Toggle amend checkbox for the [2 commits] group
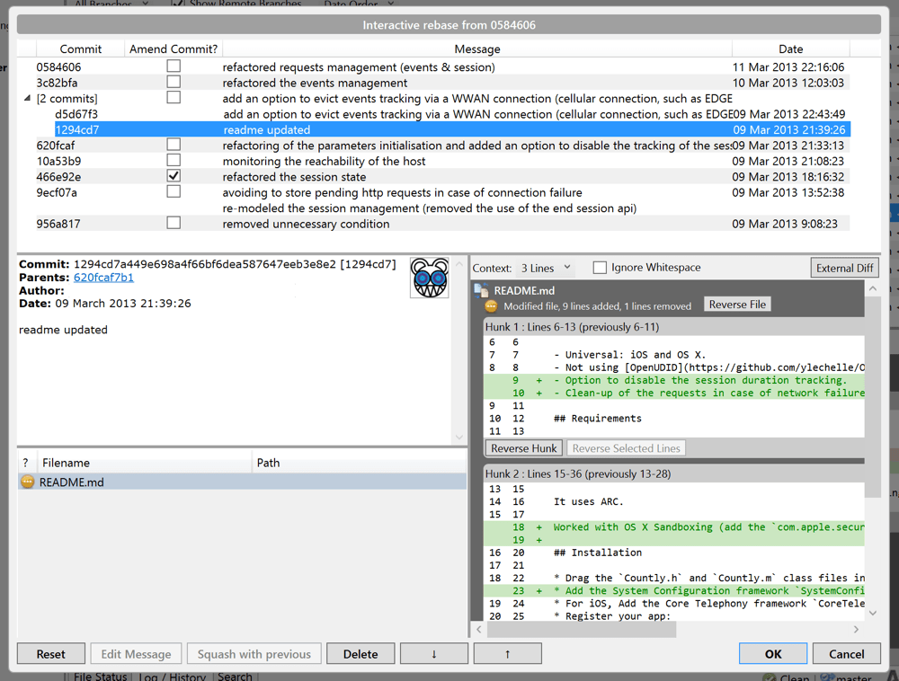This screenshot has height=681, width=899. click(174, 97)
